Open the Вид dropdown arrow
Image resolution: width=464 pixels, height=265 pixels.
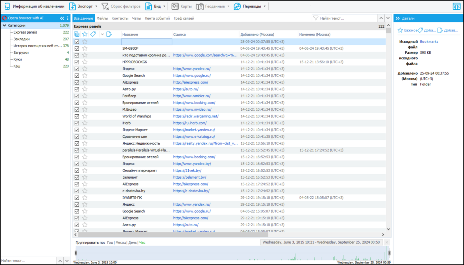[164, 6]
